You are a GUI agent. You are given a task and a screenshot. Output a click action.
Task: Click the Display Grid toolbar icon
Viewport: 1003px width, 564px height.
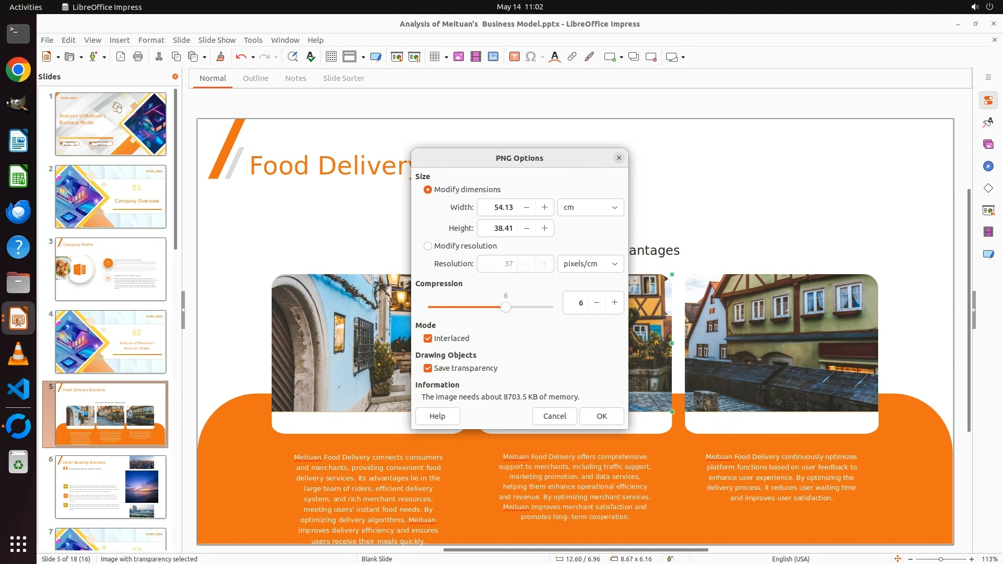pyautogui.click(x=331, y=57)
